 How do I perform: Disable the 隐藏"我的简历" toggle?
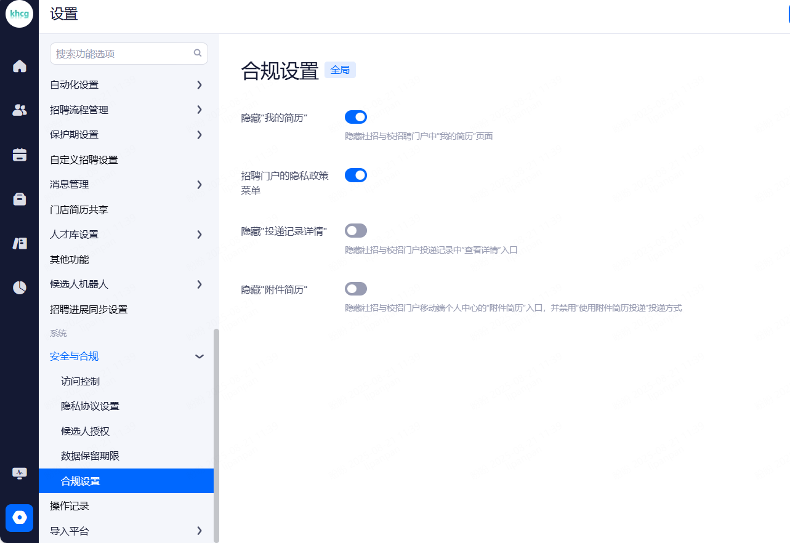point(356,117)
